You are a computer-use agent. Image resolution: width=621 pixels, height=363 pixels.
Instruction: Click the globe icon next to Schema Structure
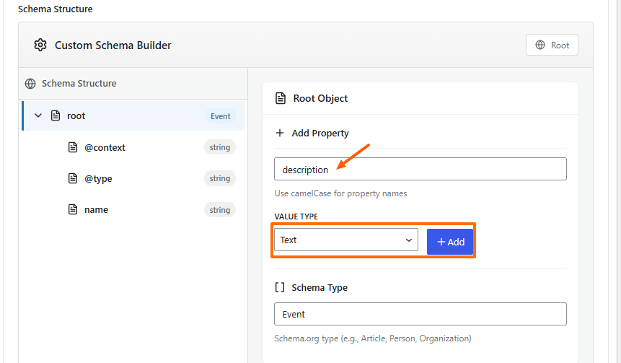[x=30, y=84]
